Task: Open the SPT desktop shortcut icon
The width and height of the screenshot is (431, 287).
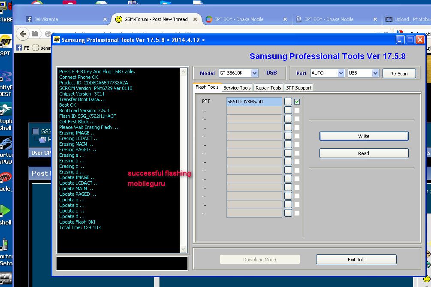Action: point(6,45)
